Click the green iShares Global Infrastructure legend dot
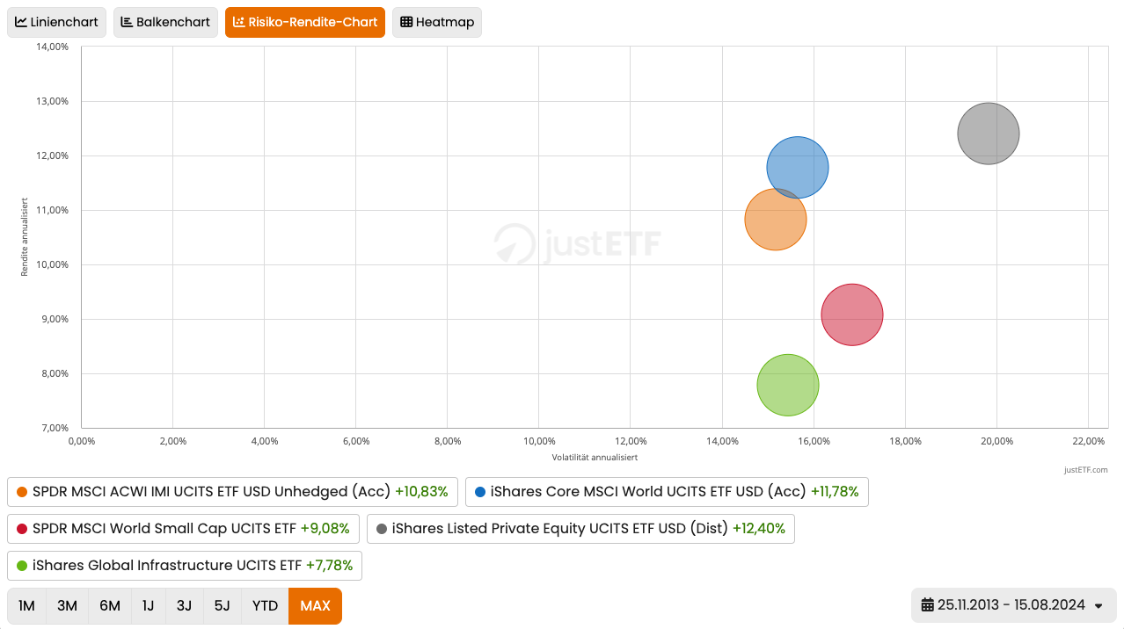This screenshot has height=629, width=1124. click(22, 566)
